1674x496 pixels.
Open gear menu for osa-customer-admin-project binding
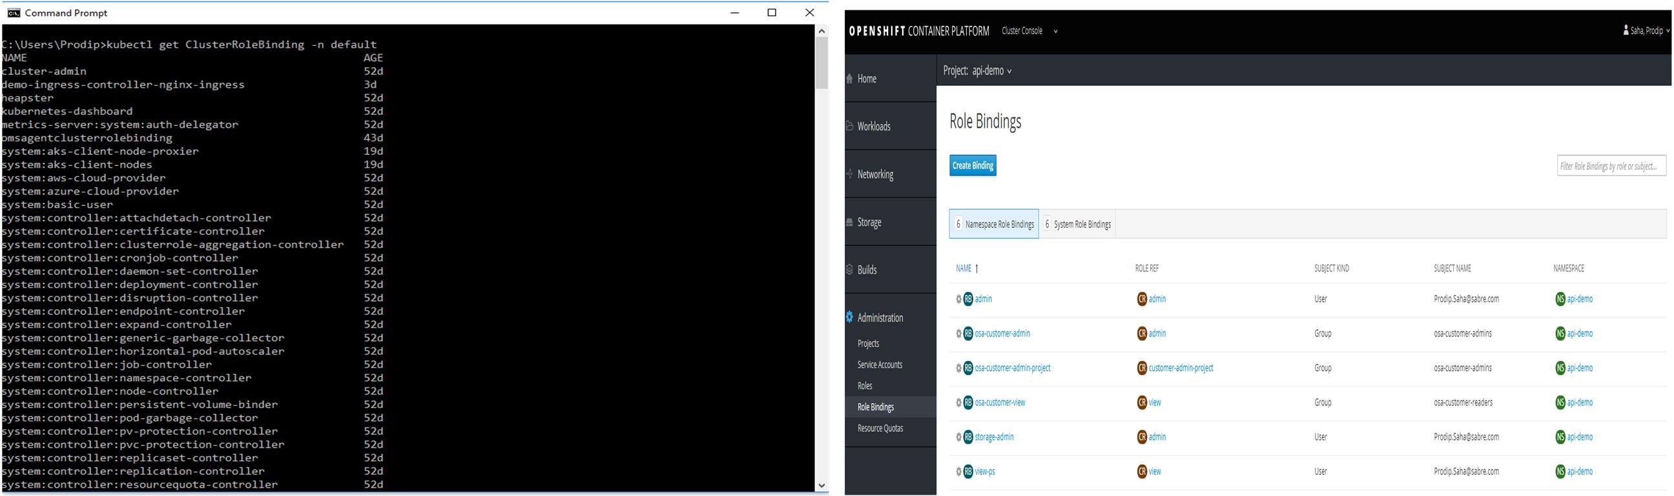click(958, 368)
